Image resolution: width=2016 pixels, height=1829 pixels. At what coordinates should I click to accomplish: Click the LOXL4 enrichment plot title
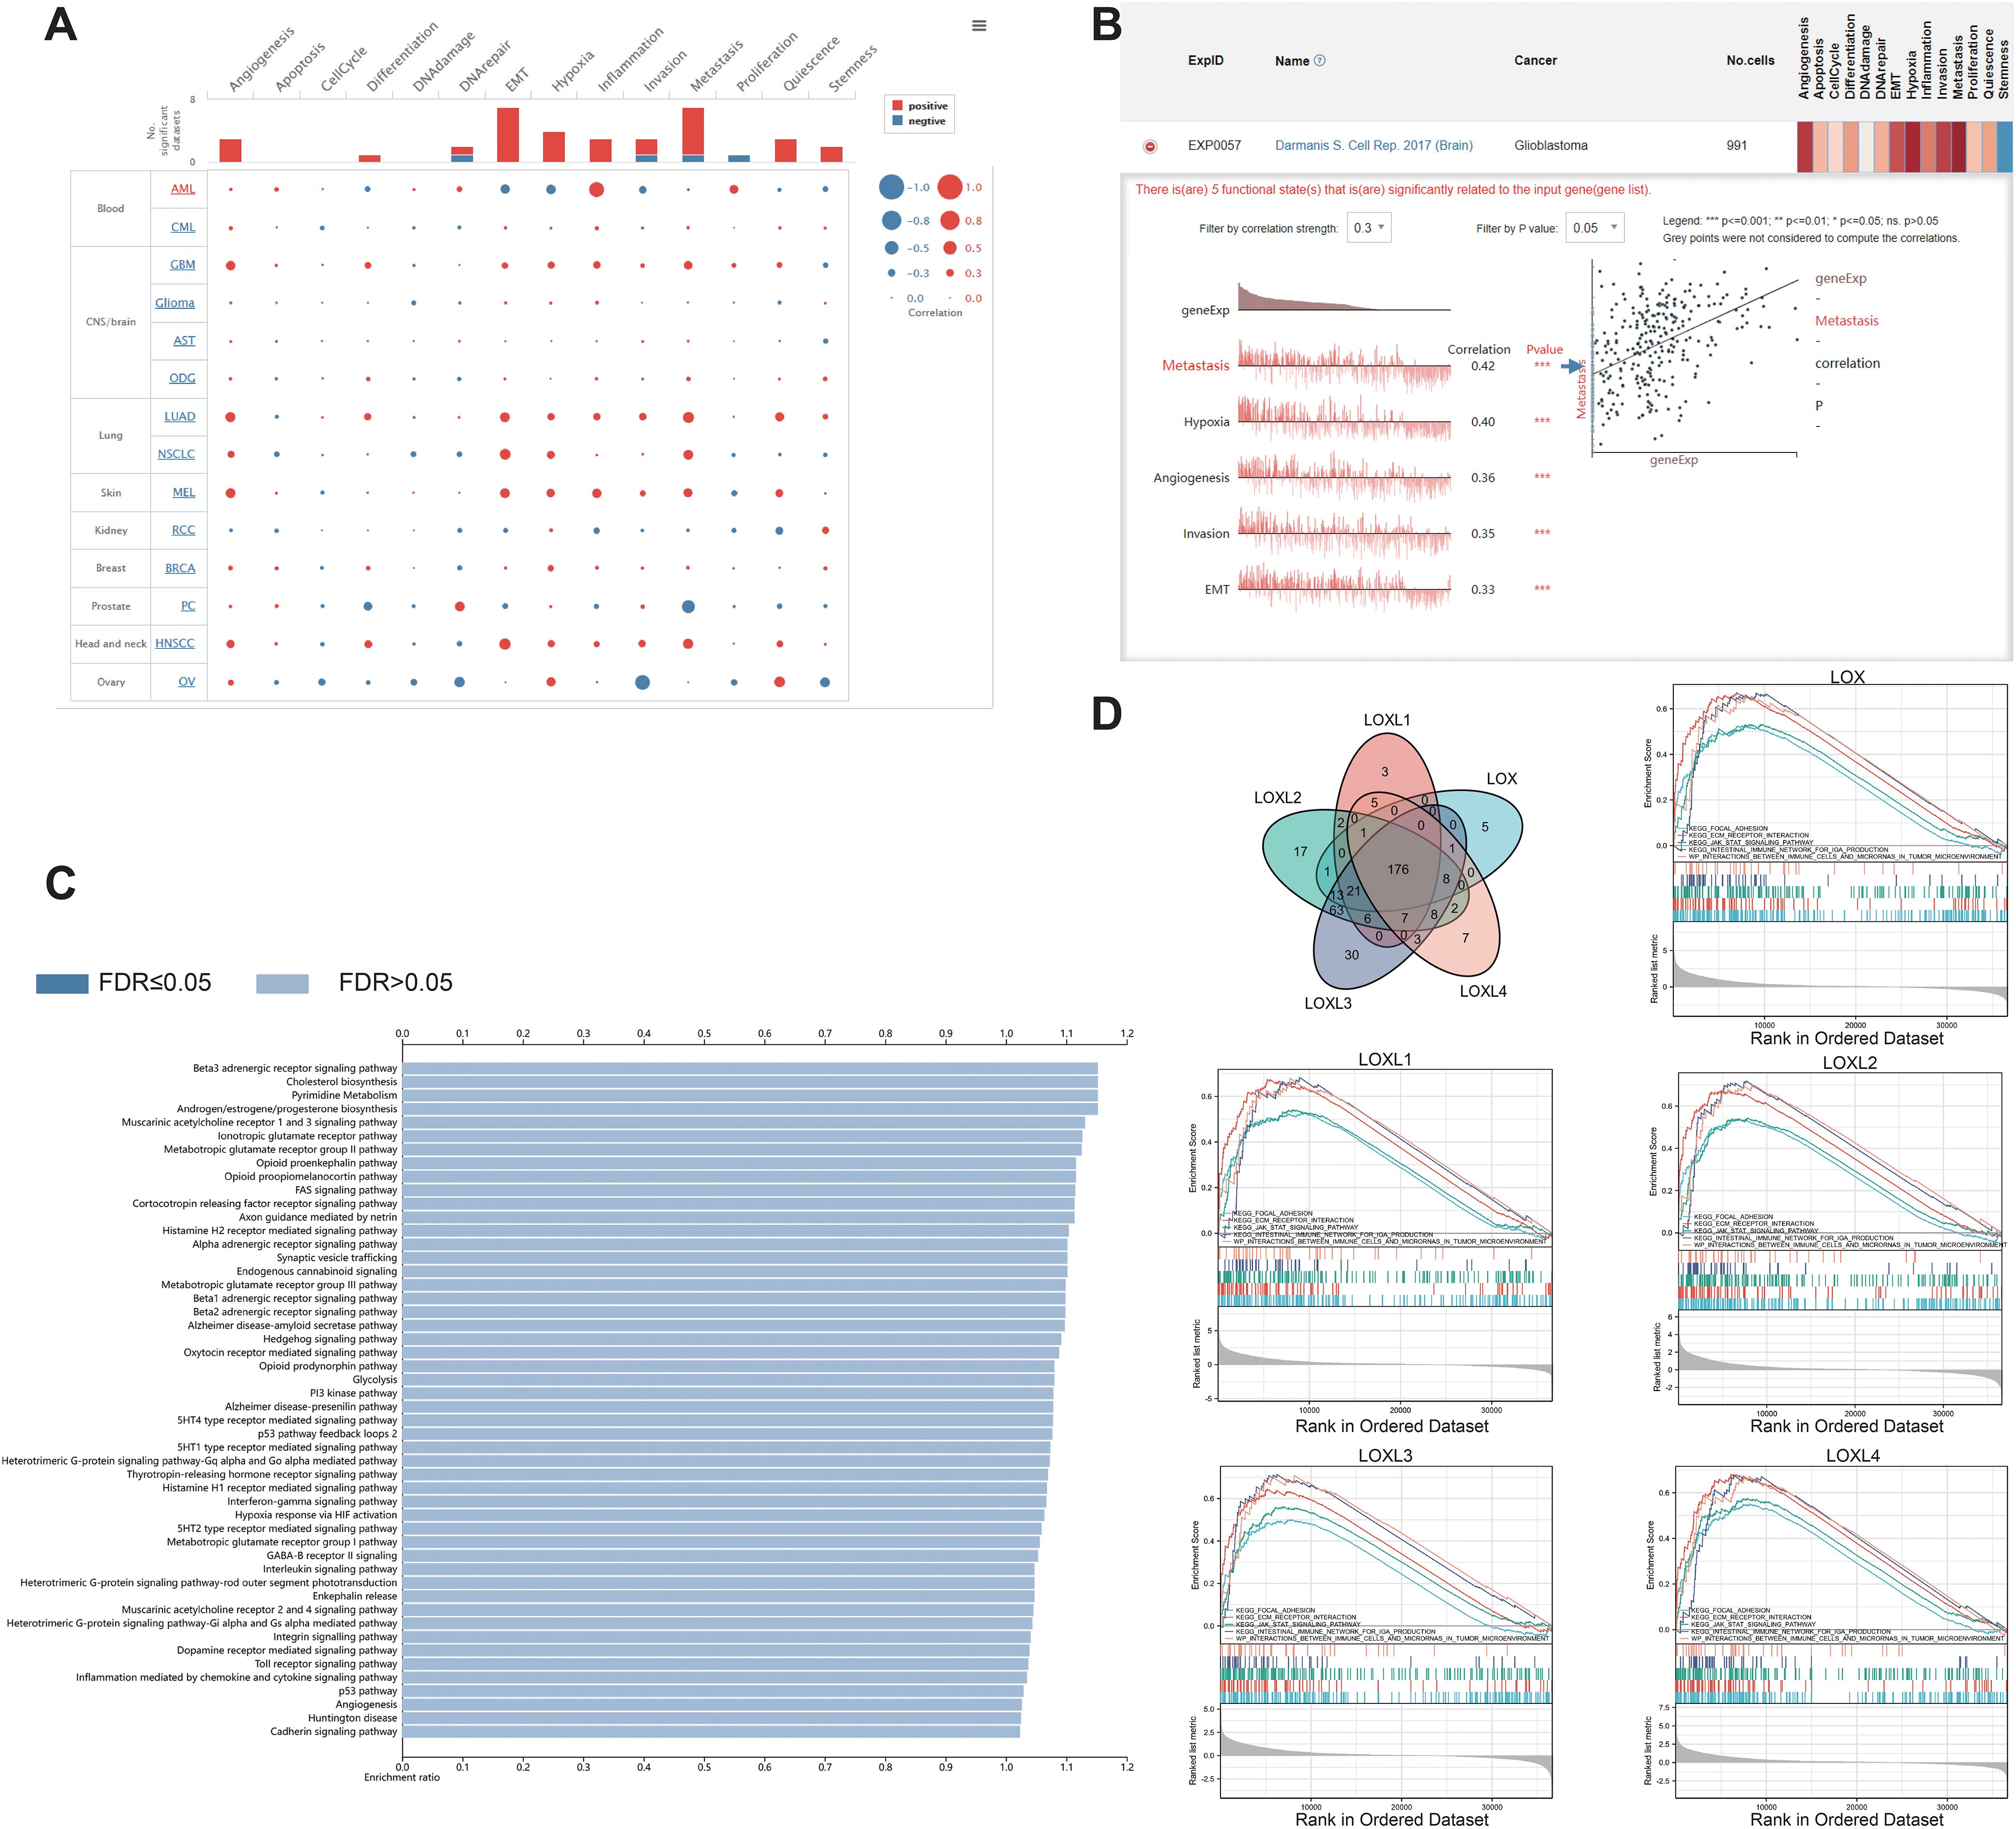point(1852,1456)
